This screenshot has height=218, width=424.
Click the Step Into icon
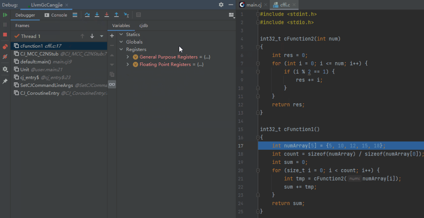[97, 15]
